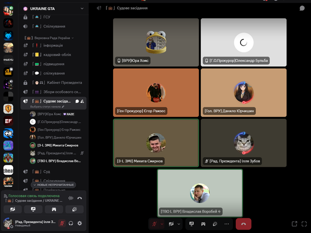Share screen from voice connected panel

(x=34, y=209)
